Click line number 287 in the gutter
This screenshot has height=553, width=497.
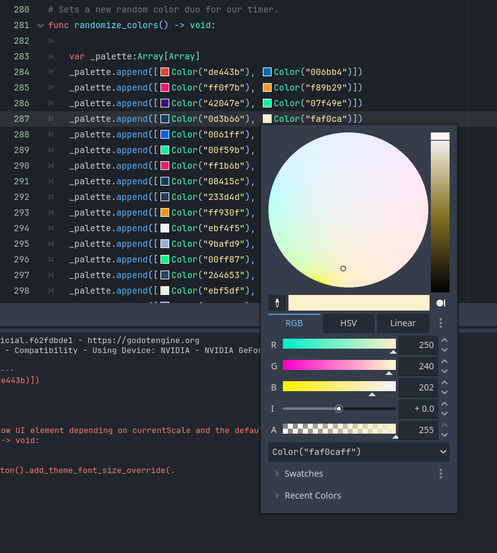tap(21, 119)
